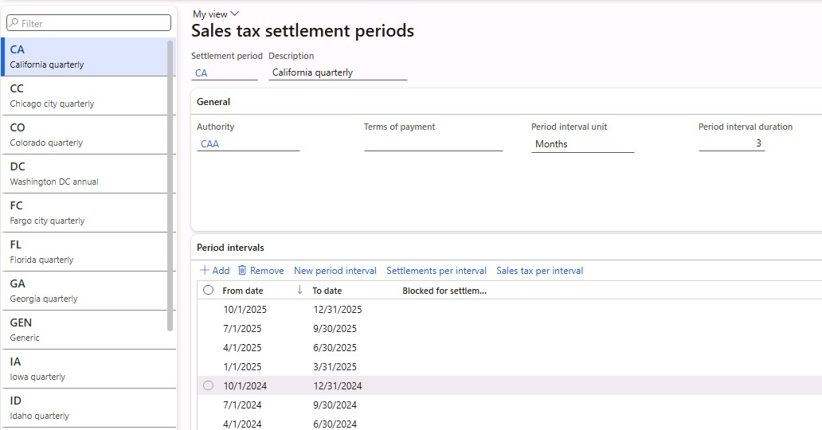Click the Add button in Period intervals
This screenshot has height=430, width=822.
tap(215, 271)
